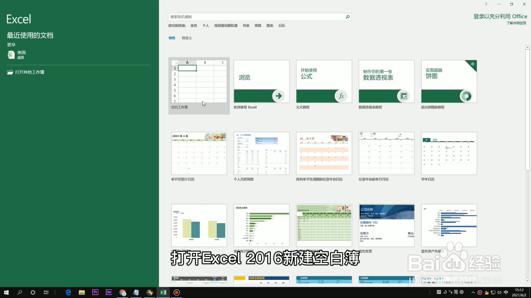The height and width of the screenshot is (298, 531).
Task: Launch Microsoft Edge from taskbar
Action: [x=68, y=292]
